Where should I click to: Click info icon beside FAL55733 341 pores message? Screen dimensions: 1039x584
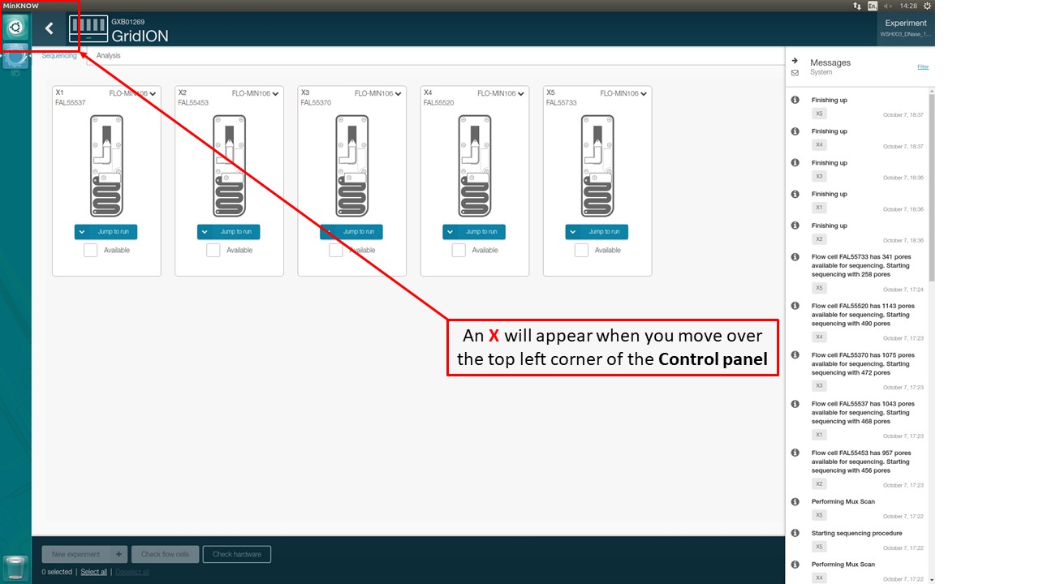(795, 257)
